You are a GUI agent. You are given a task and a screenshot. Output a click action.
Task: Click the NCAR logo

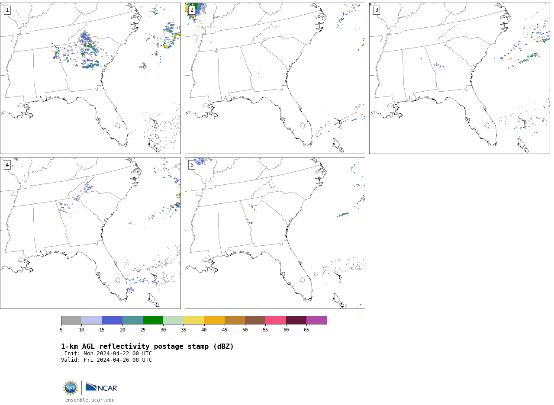pos(101,387)
